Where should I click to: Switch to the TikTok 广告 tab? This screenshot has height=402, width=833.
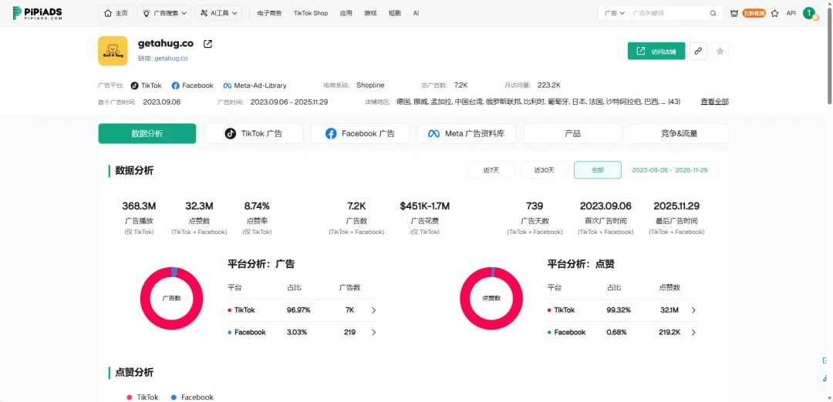point(253,133)
